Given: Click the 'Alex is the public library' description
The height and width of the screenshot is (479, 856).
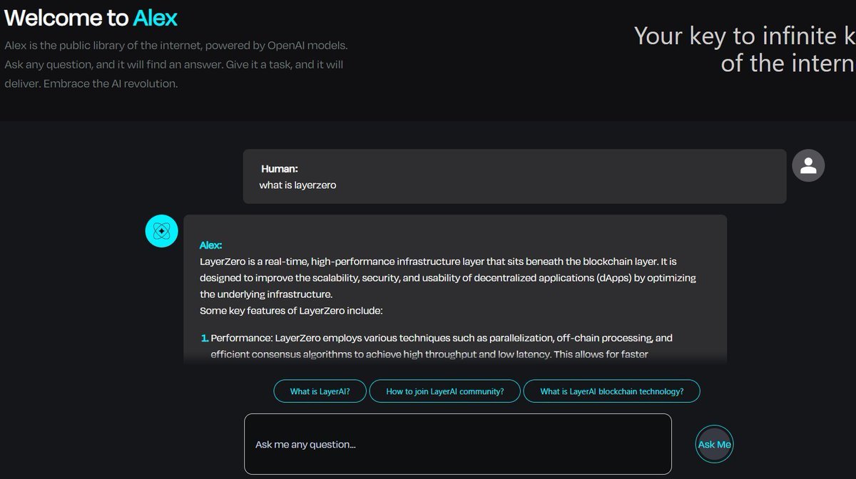Looking at the screenshot, I should pos(176,64).
